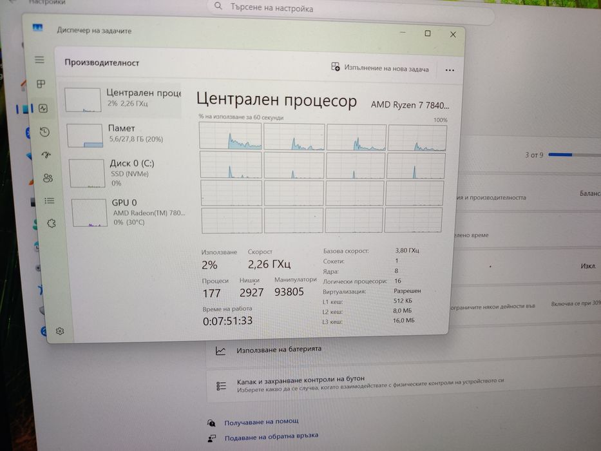Open the Users page icon in sidebar
The image size is (601, 451).
click(48, 178)
